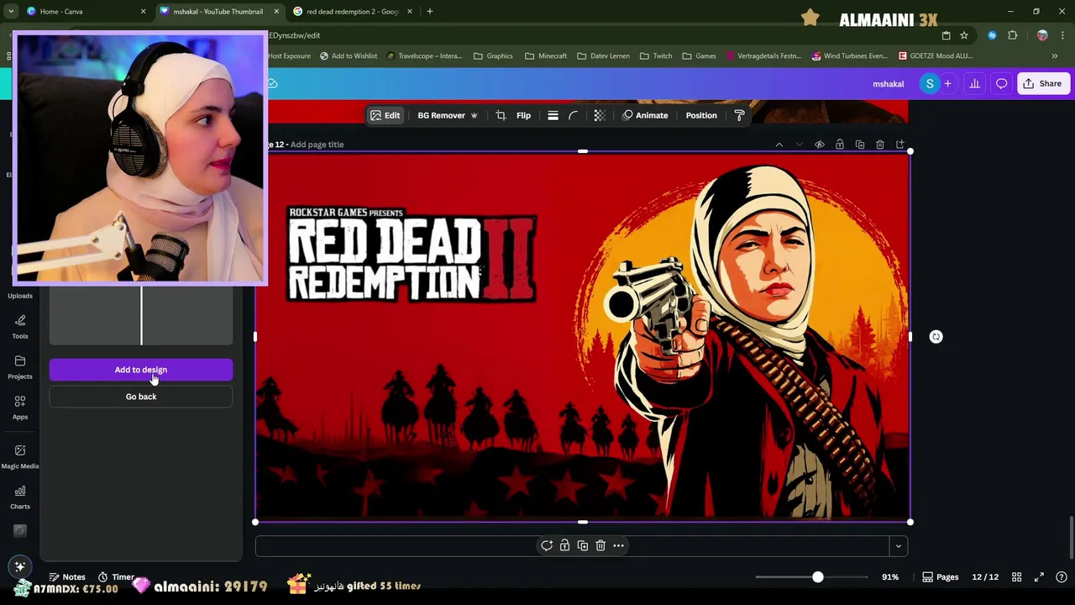The image size is (1075, 605).
Task: Open Uploads in the side panel
Action: [20, 295]
